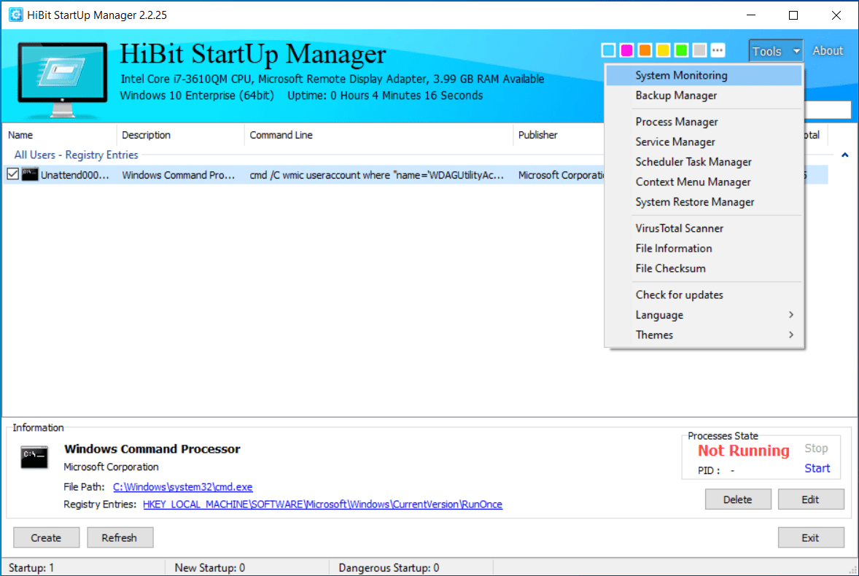Screen dimensions: 859x576
Task: Click 'Windows Command Pro...' description cell
Action: point(178,175)
